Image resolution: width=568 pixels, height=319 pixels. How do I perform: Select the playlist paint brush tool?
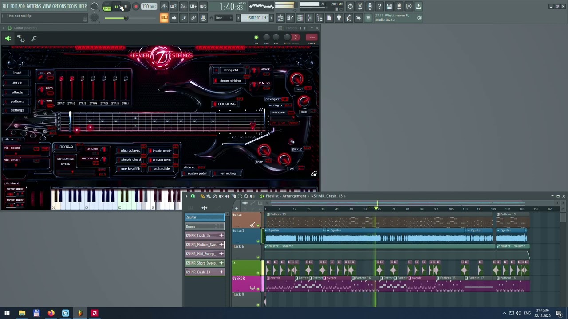(209, 196)
